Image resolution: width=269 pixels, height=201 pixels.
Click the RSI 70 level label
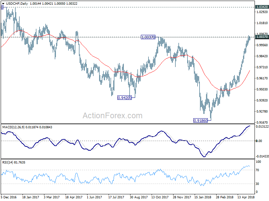258,170
